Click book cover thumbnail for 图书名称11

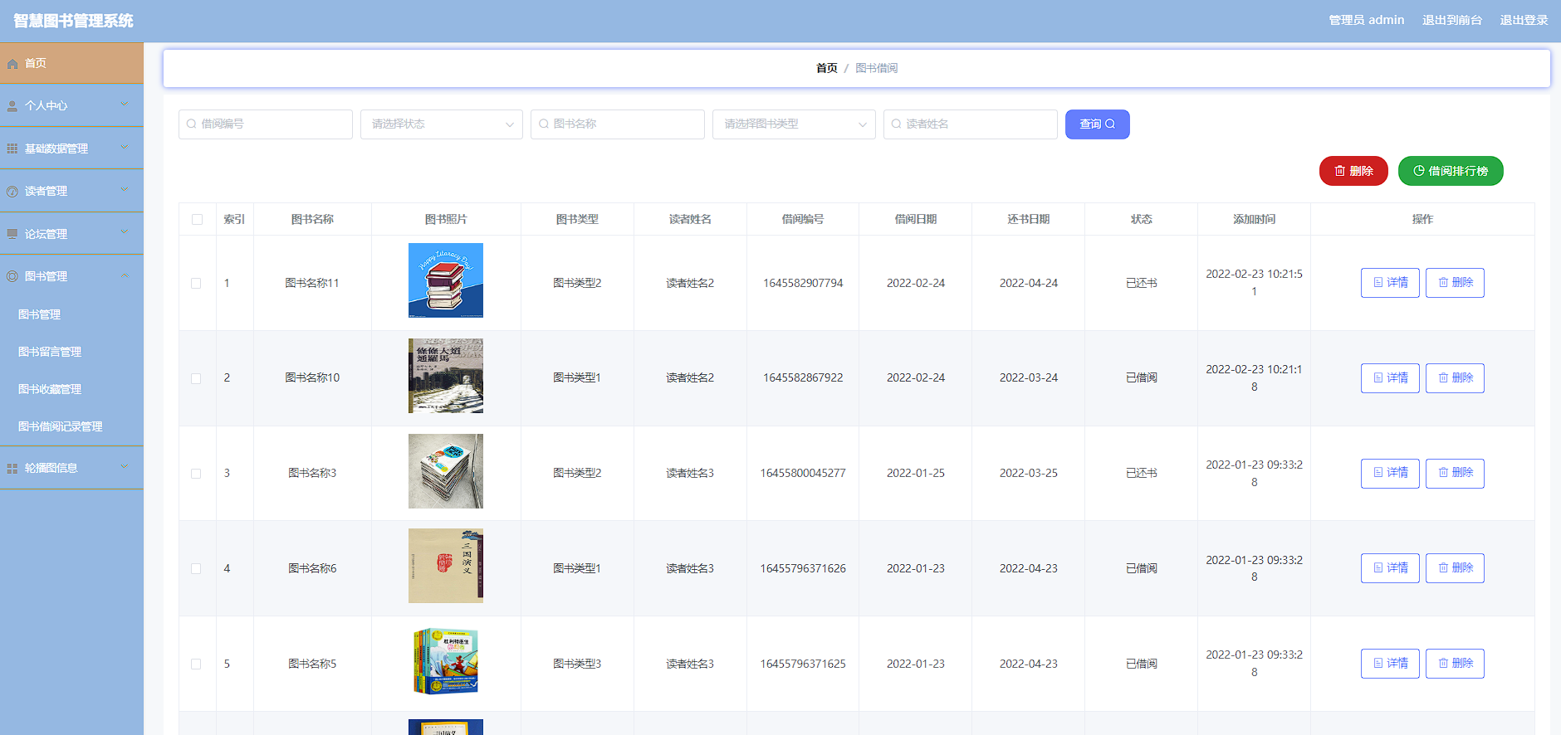[446, 280]
